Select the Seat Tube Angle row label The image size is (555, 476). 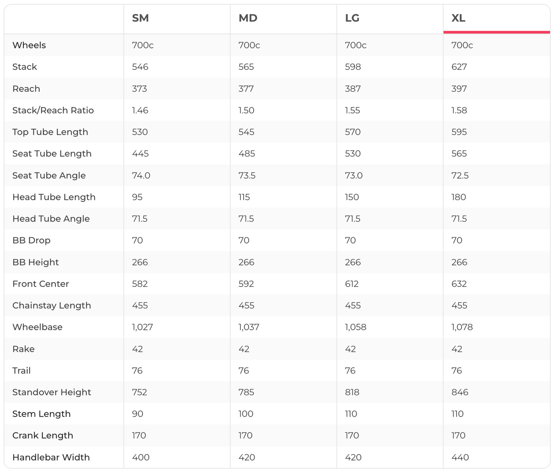49,175
